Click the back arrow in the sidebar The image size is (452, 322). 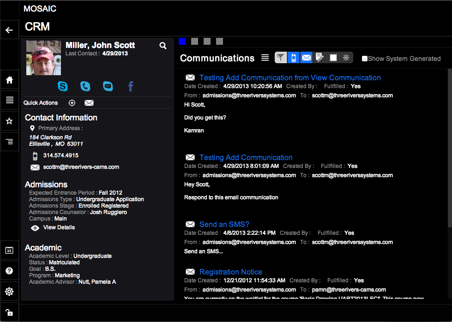[x=9, y=30]
